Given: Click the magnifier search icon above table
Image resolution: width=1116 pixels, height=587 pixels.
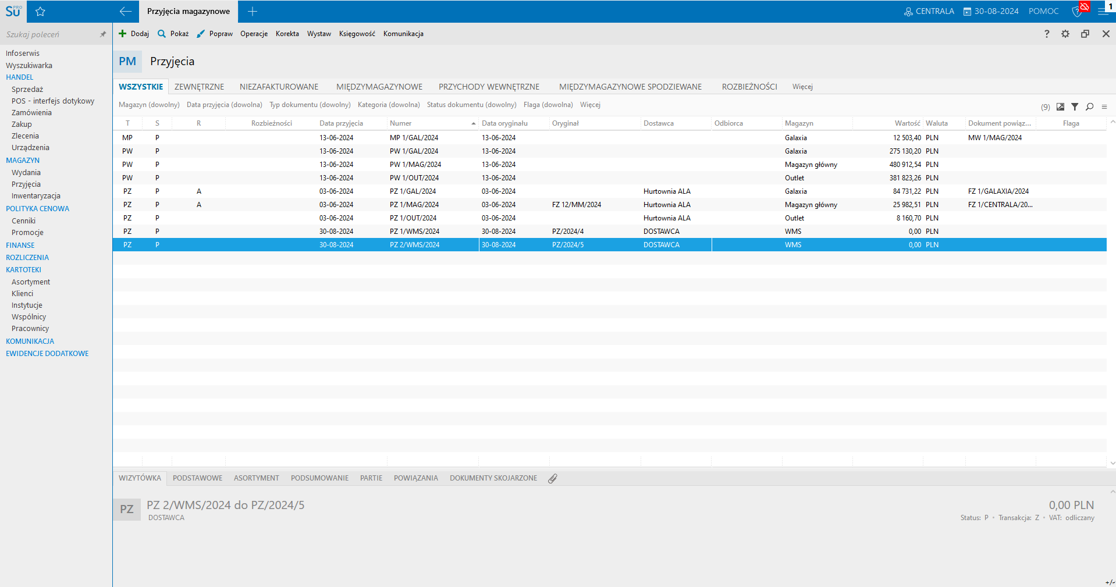Looking at the screenshot, I should point(1089,107).
